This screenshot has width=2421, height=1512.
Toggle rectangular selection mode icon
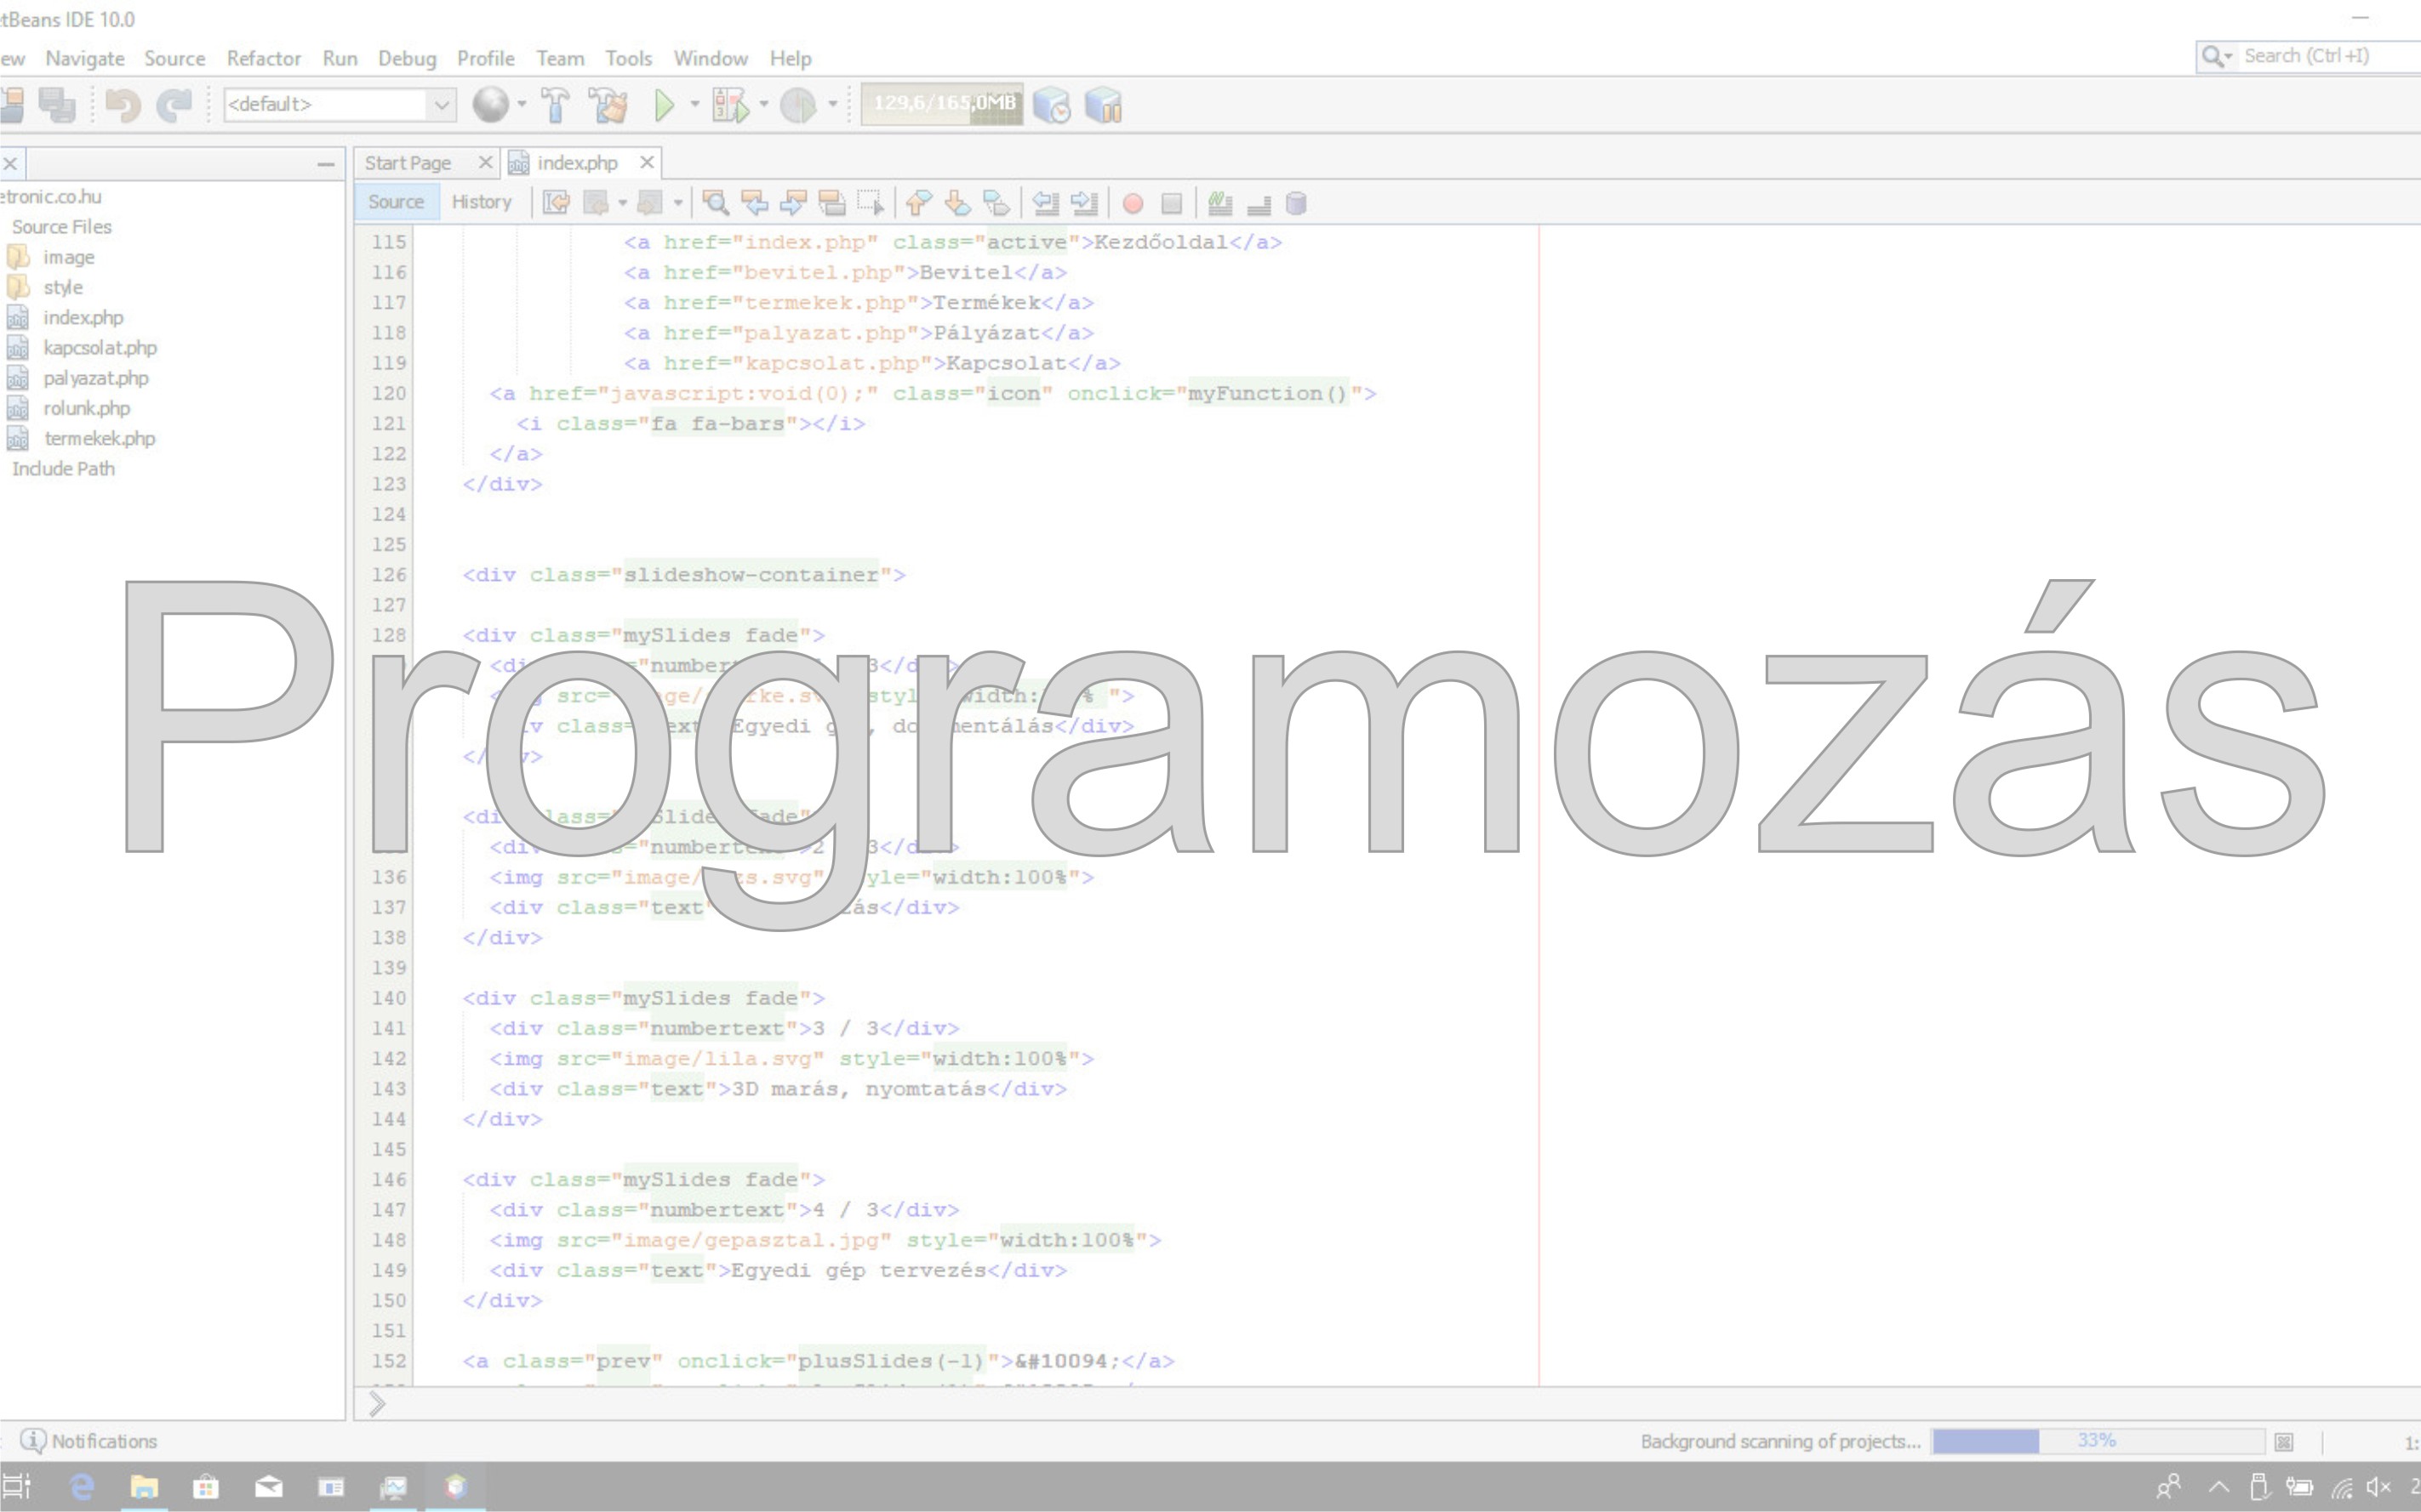click(871, 203)
